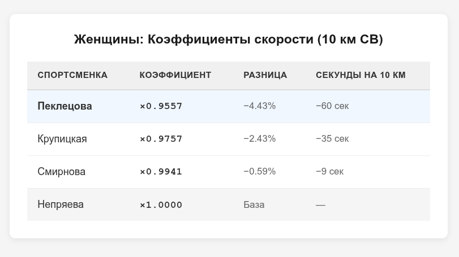Click the База baseline cell
The height and width of the screenshot is (257, 459).
(254, 204)
